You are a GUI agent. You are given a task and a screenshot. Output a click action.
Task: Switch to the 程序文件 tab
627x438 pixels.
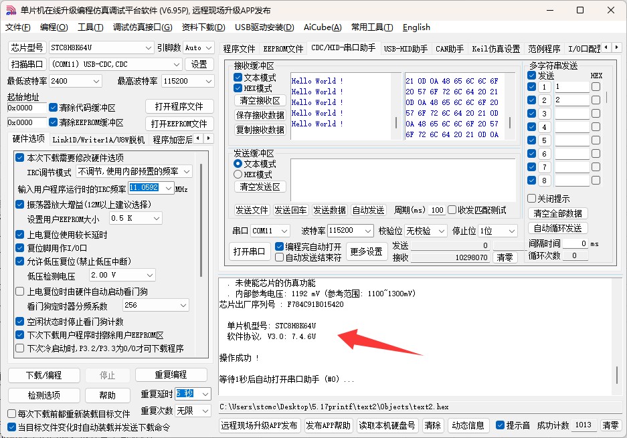239,49
